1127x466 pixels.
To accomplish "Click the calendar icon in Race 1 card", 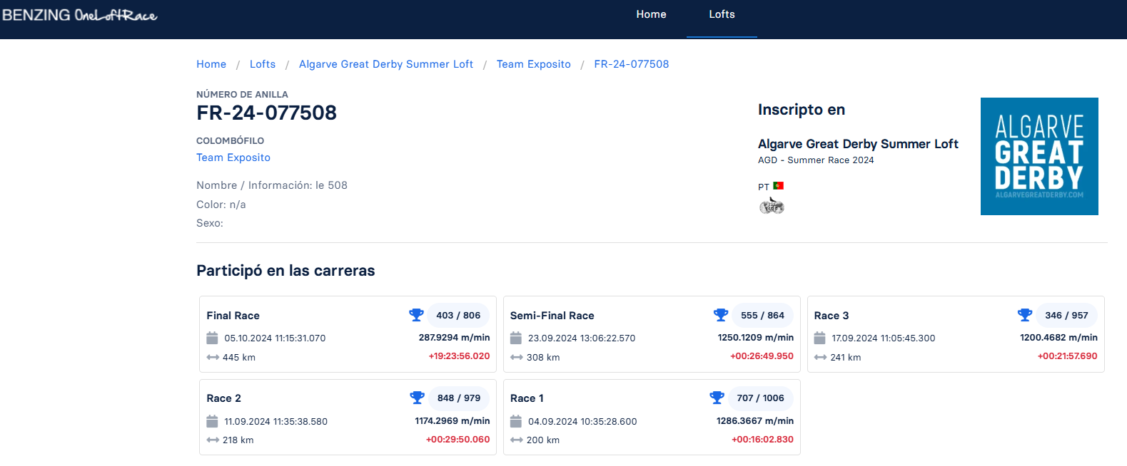I will pos(516,421).
